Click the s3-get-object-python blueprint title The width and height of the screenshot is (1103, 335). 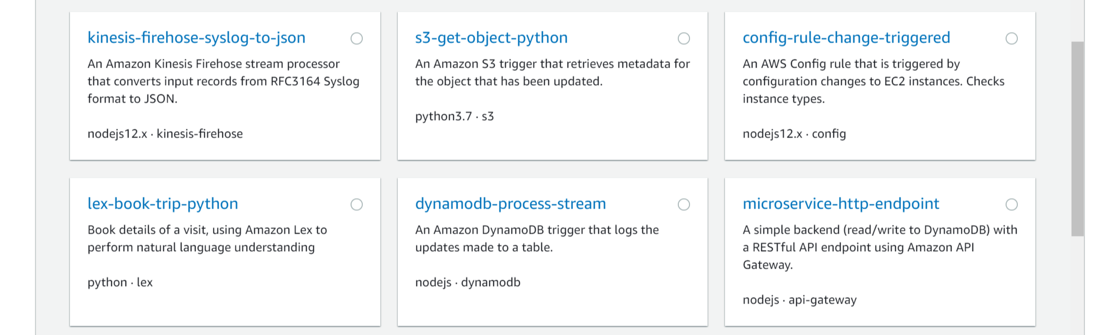click(x=491, y=38)
